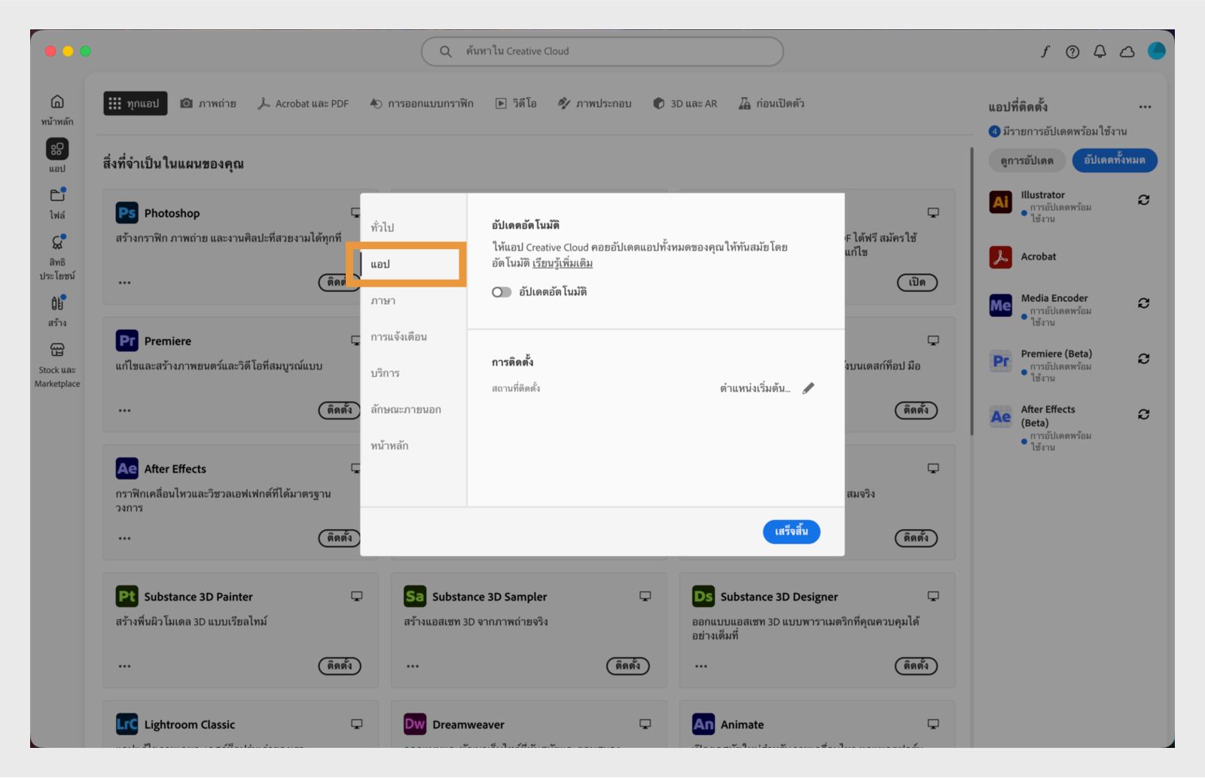Click the Premiere (Beta) update refresh icon
The image size is (1205, 778).
pyautogui.click(x=1143, y=359)
